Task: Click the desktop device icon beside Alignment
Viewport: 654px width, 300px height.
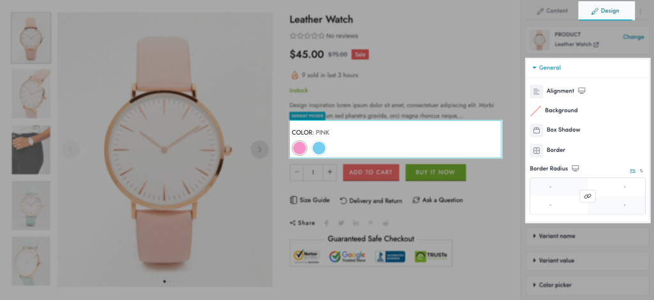Action: [x=581, y=91]
